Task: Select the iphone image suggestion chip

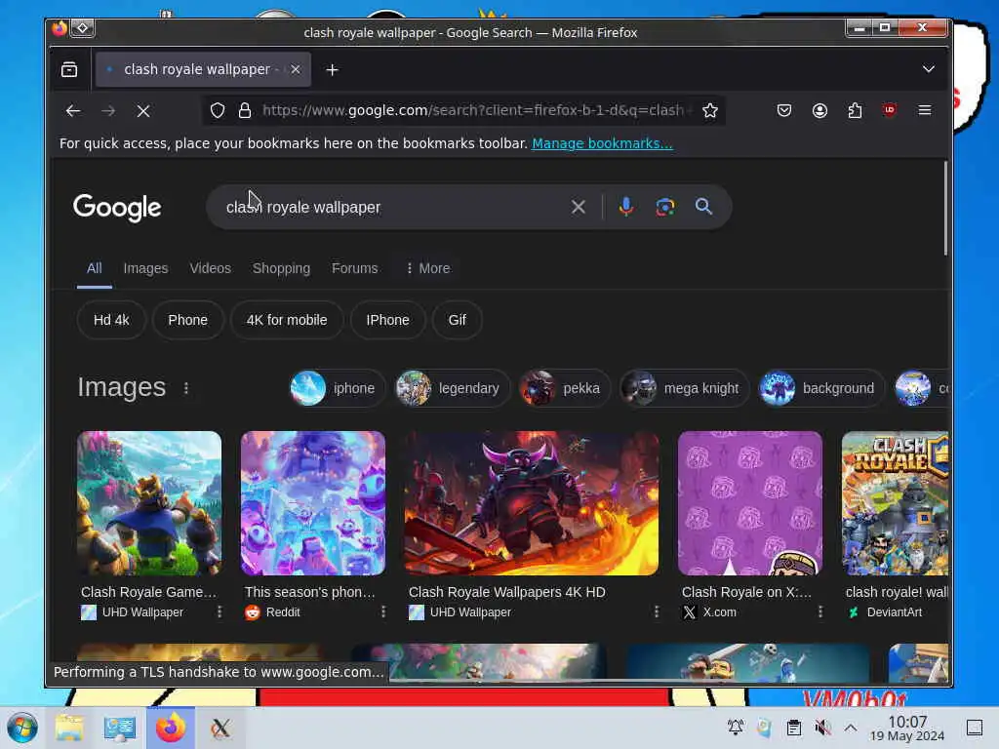Action: (337, 388)
